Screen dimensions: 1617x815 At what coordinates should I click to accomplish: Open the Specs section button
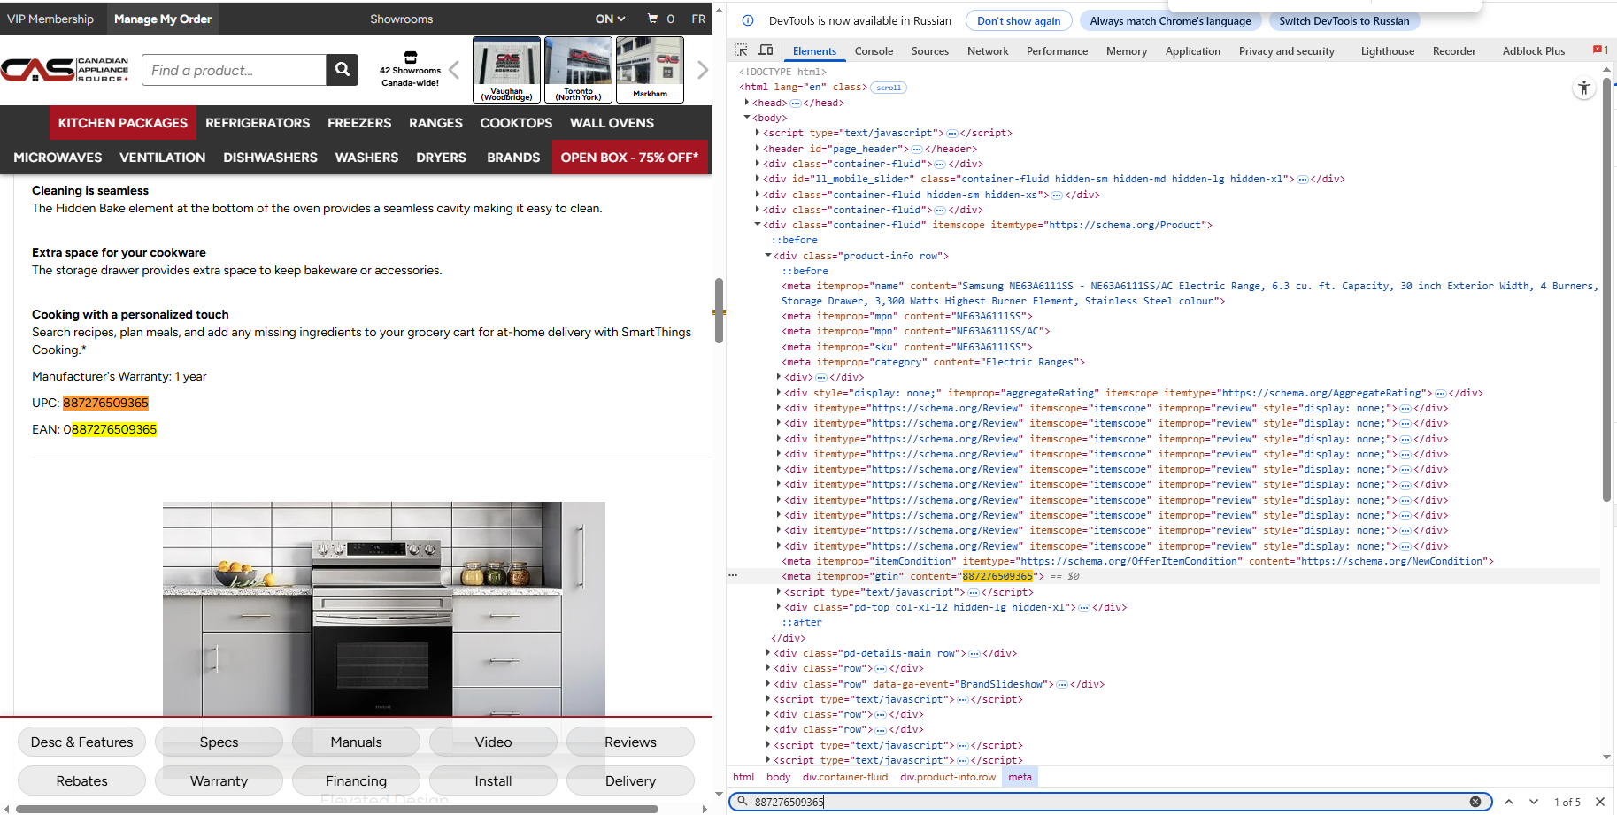(x=219, y=742)
